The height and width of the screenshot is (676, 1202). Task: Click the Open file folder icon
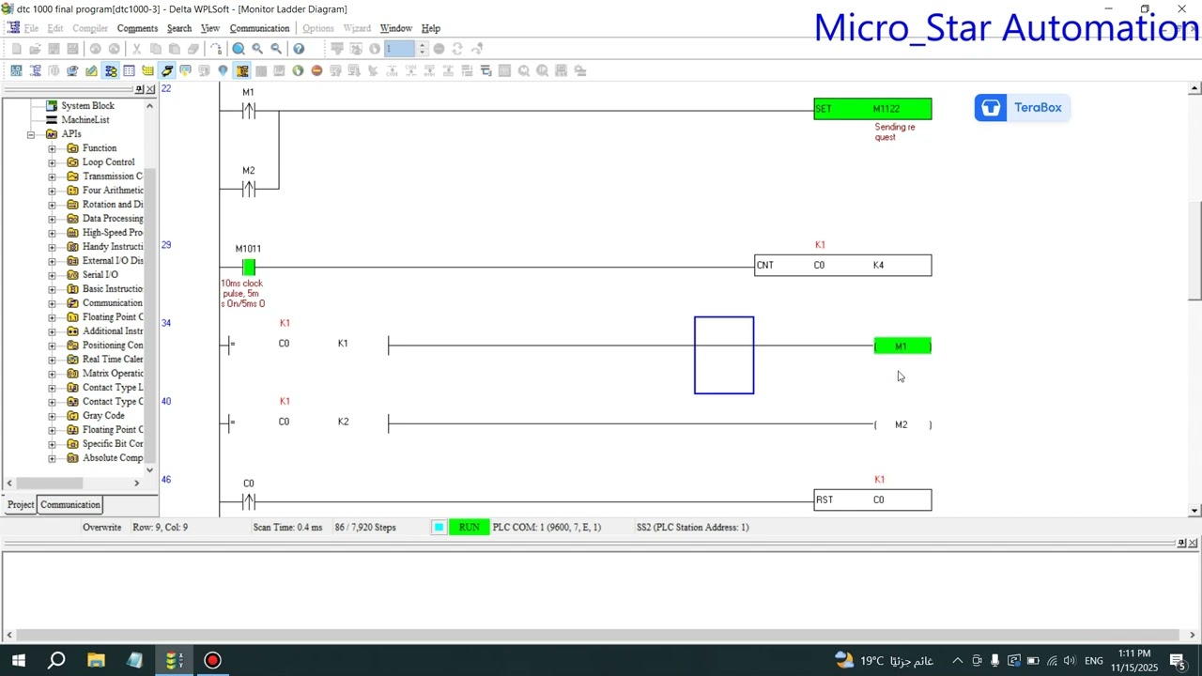tap(35, 49)
